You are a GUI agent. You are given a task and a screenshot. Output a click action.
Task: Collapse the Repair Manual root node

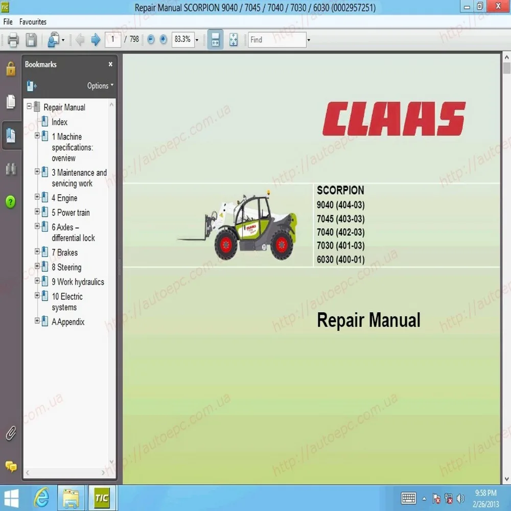coord(29,106)
